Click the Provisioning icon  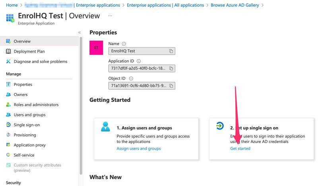[8, 135]
